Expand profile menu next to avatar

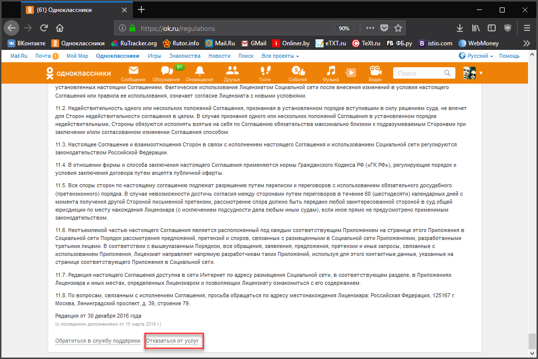(481, 74)
